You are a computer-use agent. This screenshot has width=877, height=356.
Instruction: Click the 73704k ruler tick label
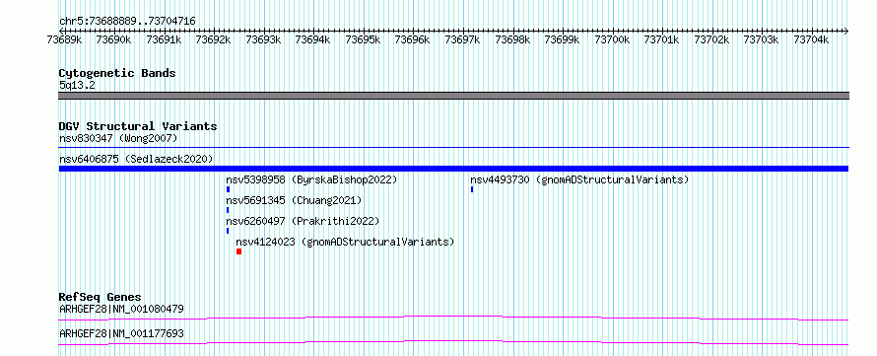click(811, 39)
